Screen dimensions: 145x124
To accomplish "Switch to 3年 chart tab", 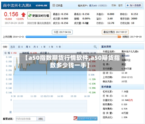I will tap(51, 47).
